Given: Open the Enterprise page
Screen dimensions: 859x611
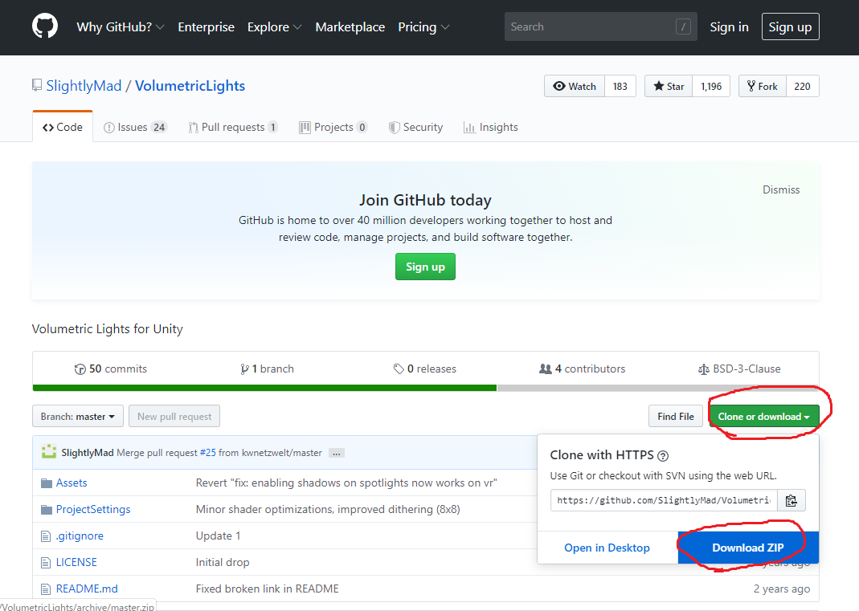Looking at the screenshot, I should pyautogui.click(x=206, y=26).
